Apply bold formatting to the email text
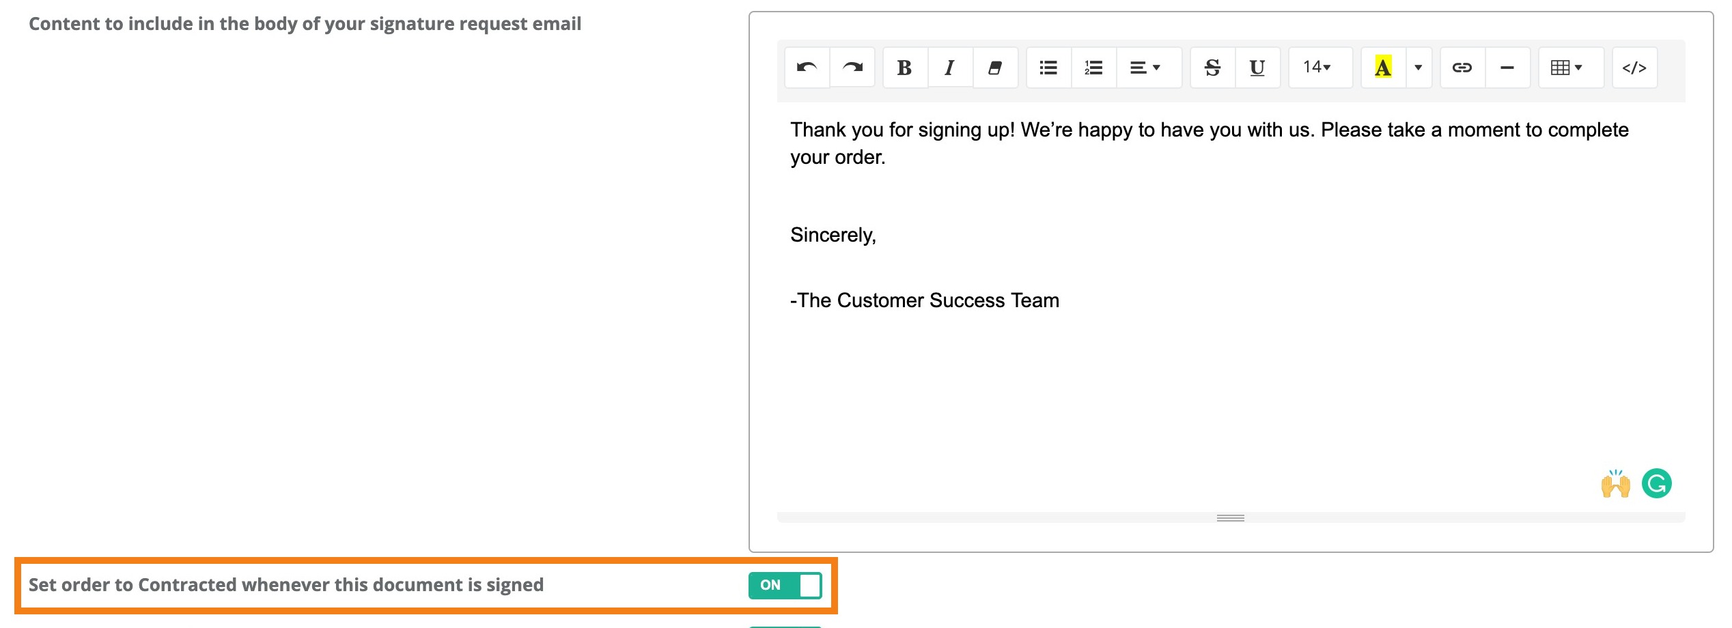 click(904, 67)
